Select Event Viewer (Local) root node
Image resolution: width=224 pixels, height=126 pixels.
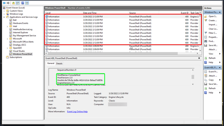[x=15, y=8]
